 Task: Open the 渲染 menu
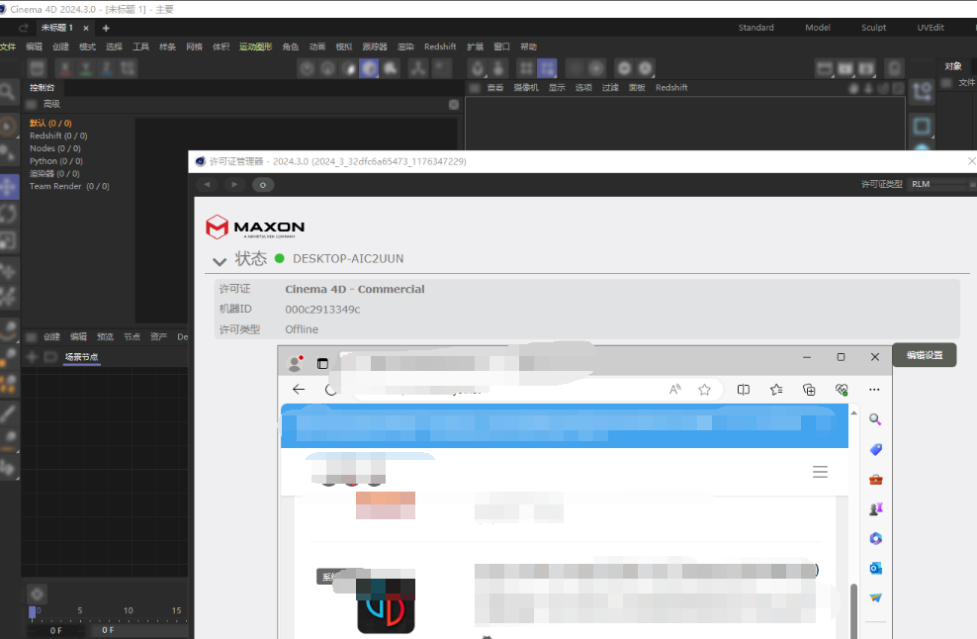click(x=405, y=46)
